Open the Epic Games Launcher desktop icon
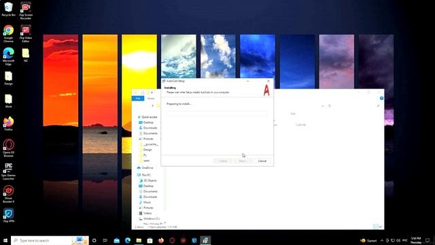 tap(8, 171)
